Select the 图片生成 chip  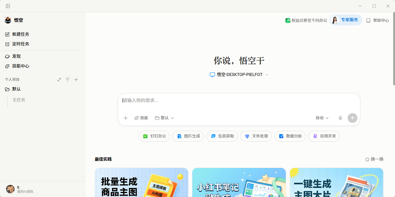(188, 136)
